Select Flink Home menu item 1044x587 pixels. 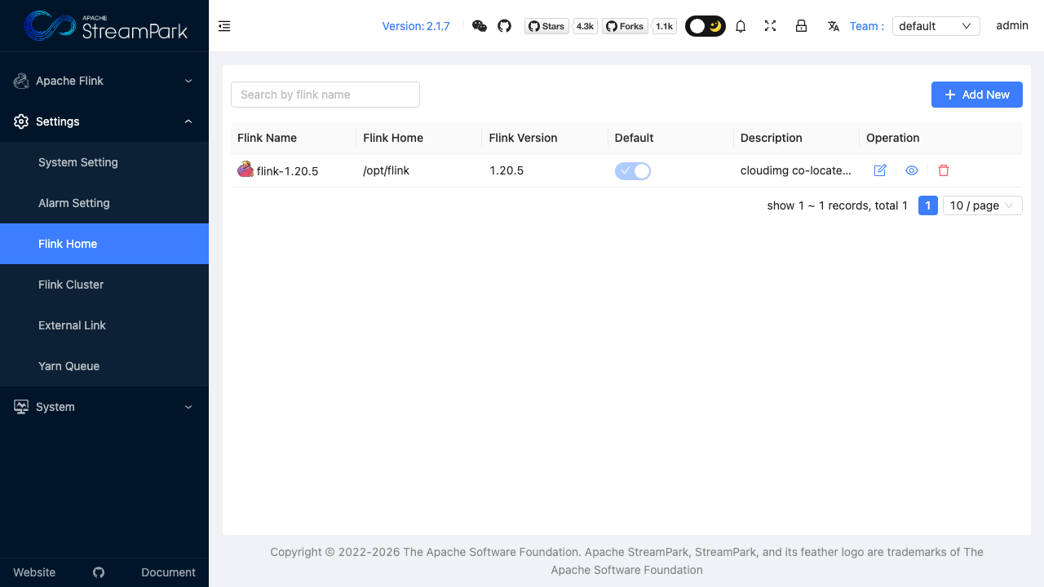click(104, 244)
